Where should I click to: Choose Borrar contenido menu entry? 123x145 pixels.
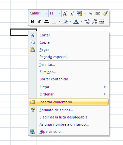[69, 79]
